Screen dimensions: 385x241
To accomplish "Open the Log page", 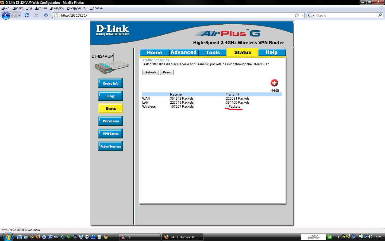I will (x=111, y=96).
